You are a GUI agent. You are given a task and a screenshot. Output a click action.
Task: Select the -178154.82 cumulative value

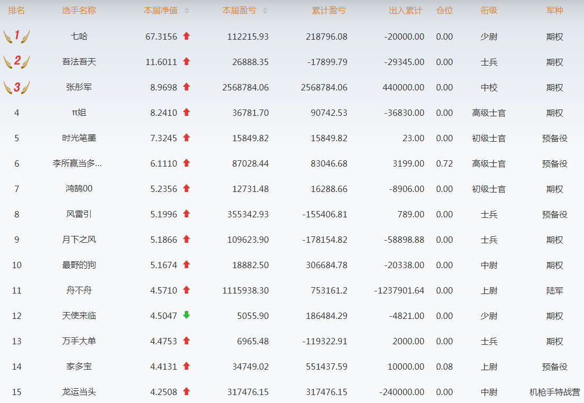[325, 240]
